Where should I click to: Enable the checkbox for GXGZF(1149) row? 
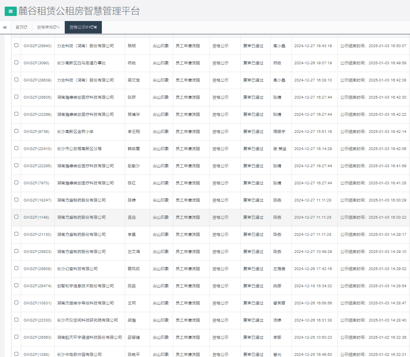coord(16,217)
